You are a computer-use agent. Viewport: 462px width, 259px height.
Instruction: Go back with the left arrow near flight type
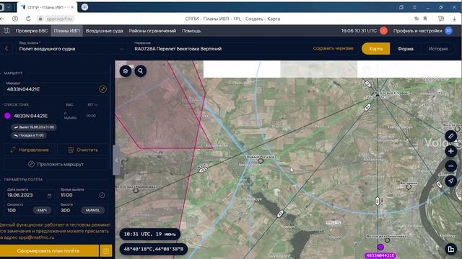coord(6,49)
